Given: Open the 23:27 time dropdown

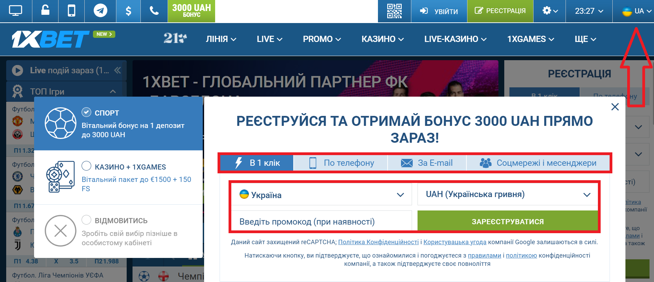Looking at the screenshot, I should point(589,11).
